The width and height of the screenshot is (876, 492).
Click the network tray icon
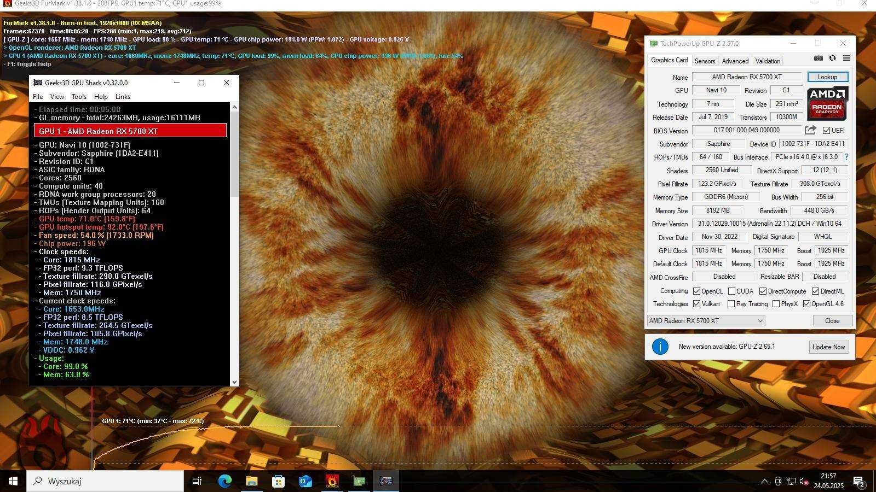pos(791,482)
